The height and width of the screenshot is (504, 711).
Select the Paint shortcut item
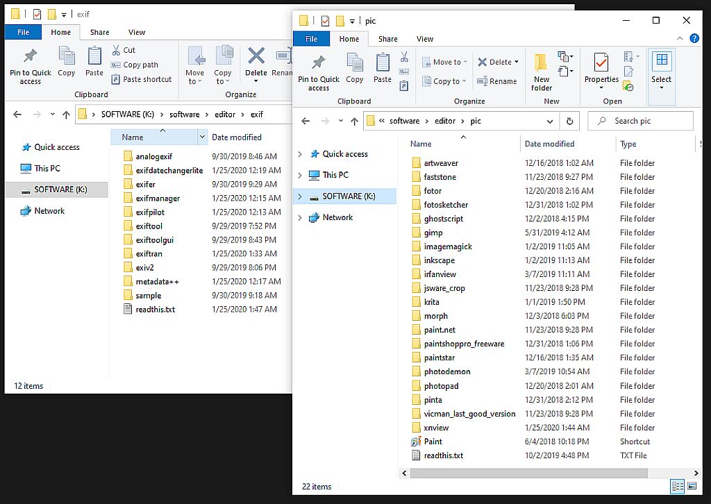tap(433, 442)
